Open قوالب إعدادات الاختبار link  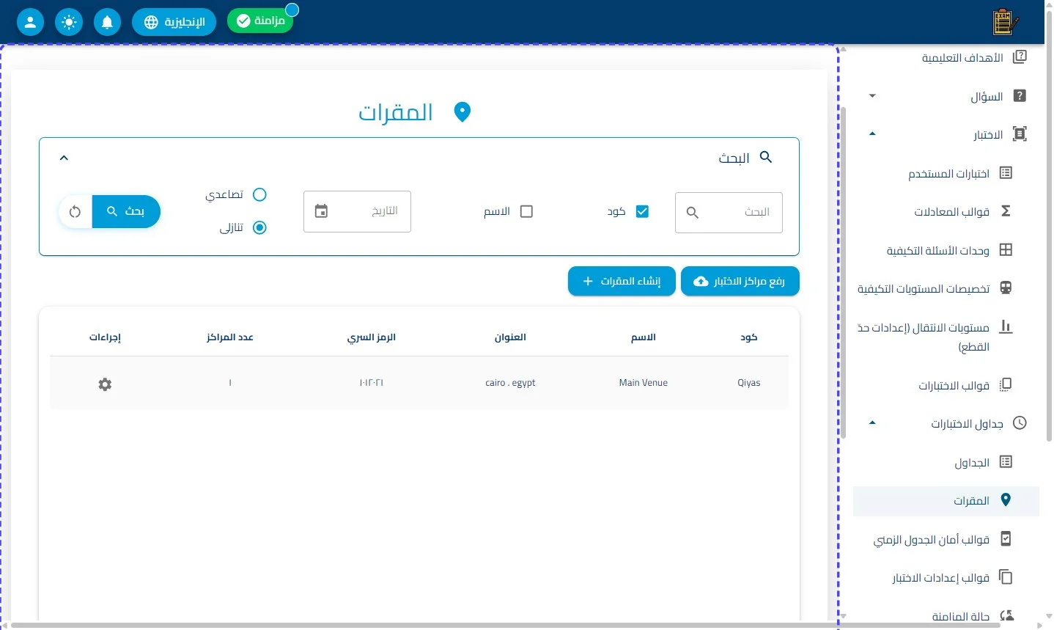pos(946,578)
